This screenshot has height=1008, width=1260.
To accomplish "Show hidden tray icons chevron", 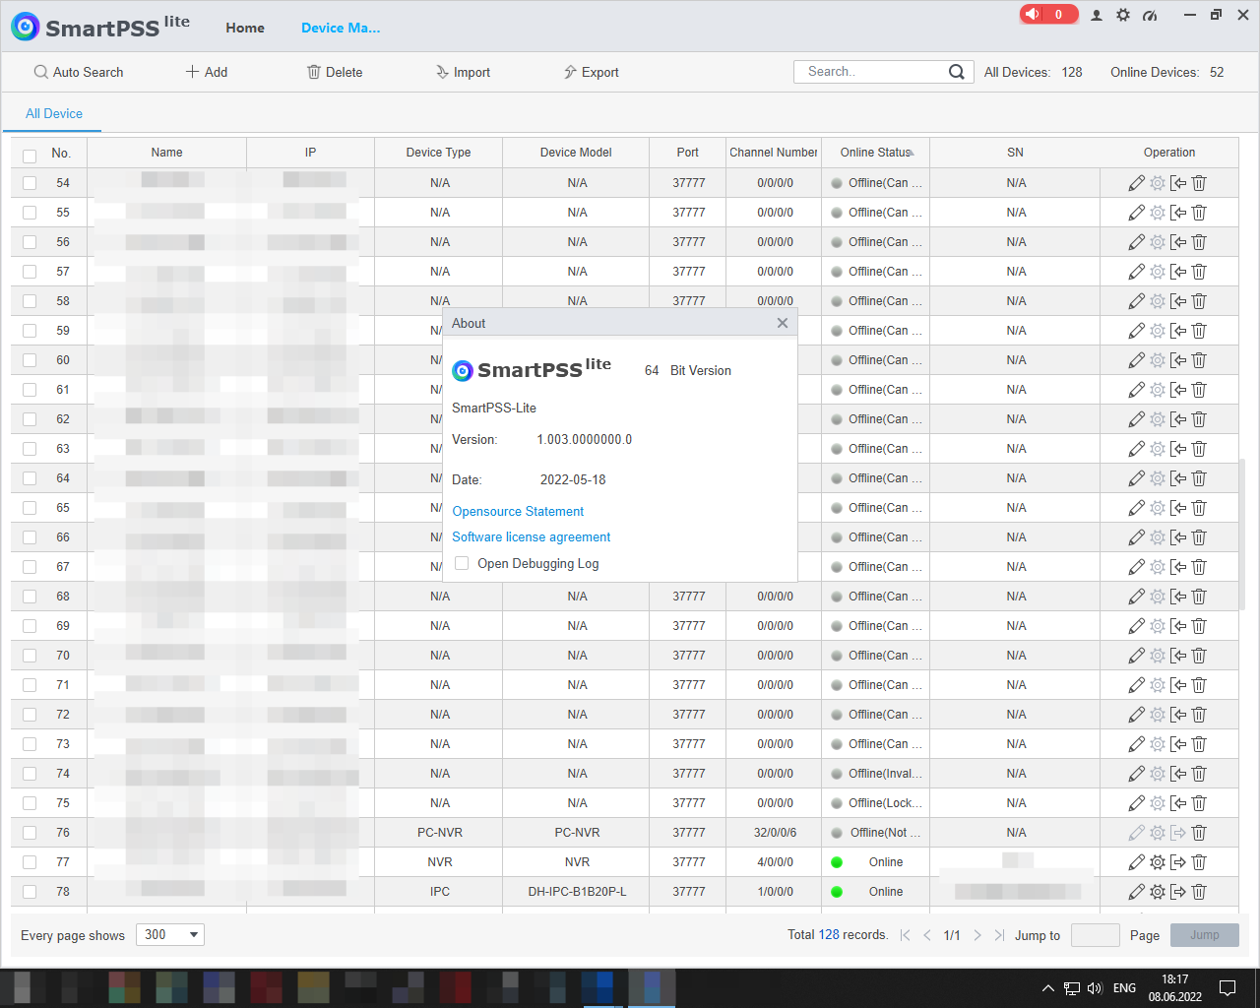I will 1048,988.
